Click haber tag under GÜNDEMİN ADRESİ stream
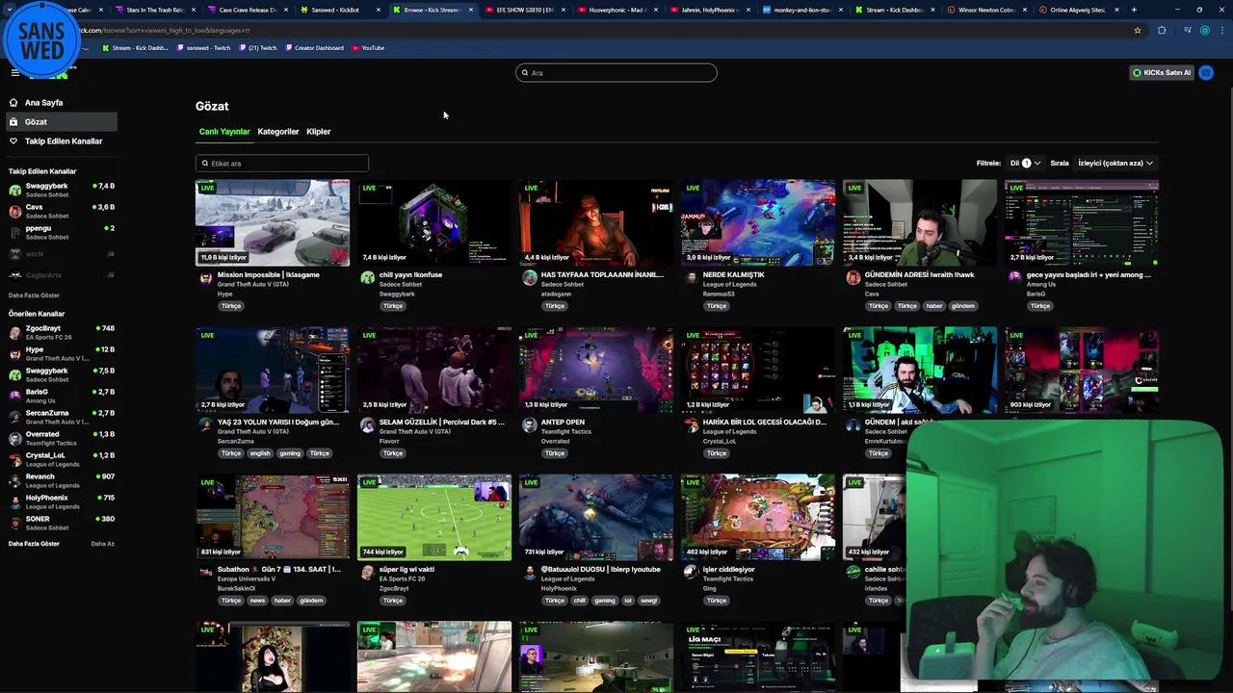The width and height of the screenshot is (1233, 693). (934, 306)
